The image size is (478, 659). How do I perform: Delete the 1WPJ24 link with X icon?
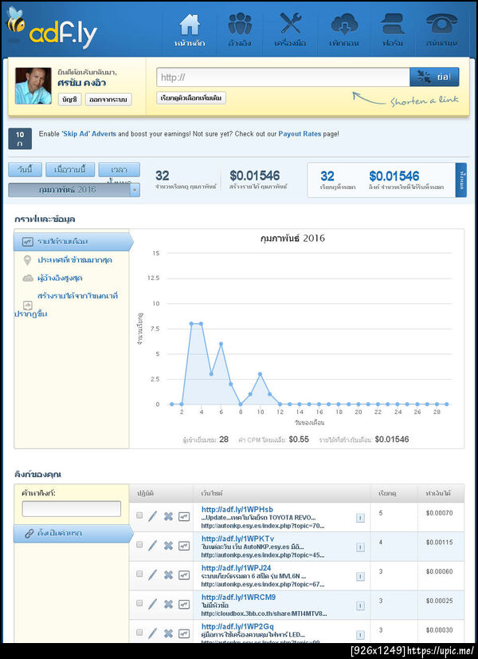168,574
